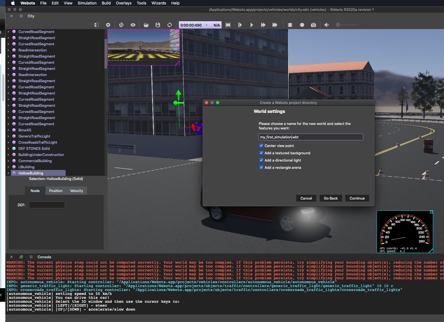Click the scene tree vertical scrollbar
The height and width of the screenshot is (322, 444).
coord(106,54)
